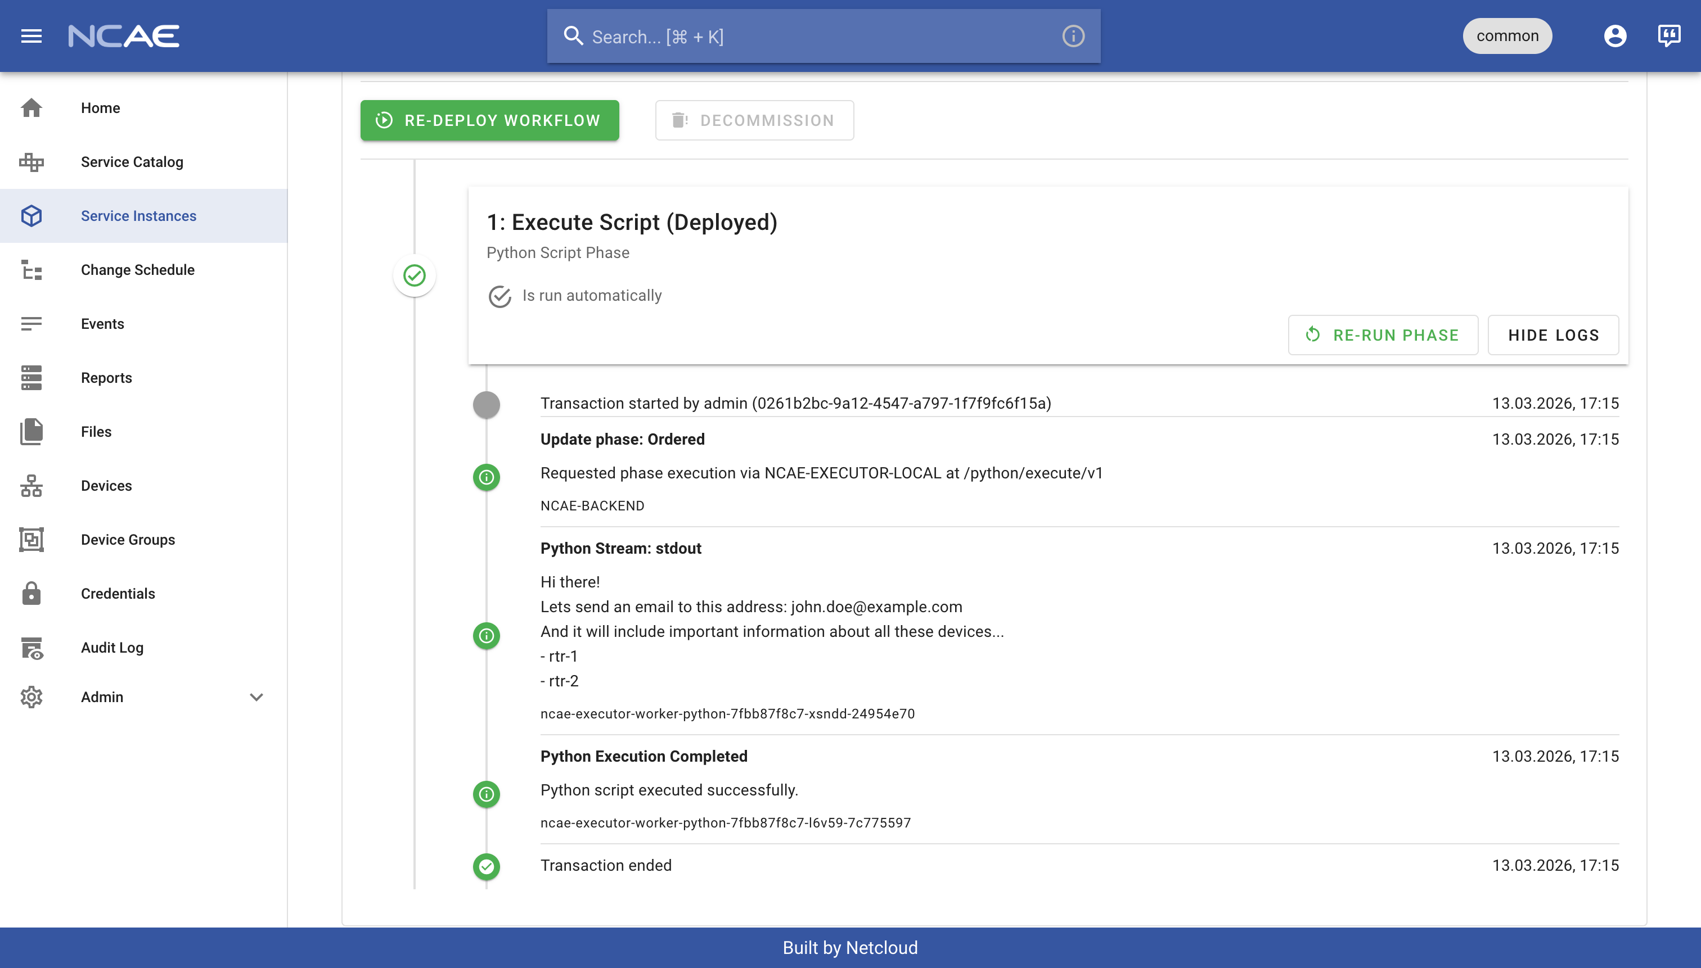Click 'Python script executed successfully.' text
Viewport: 1701px width, 968px height.
coord(669,790)
